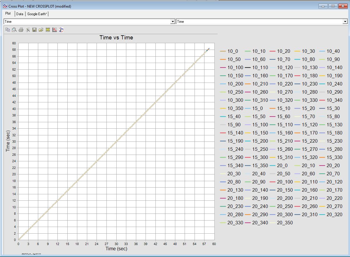Open the Google Earth tab
This screenshot has height=257, width=350.
click(x=37, y=14)
